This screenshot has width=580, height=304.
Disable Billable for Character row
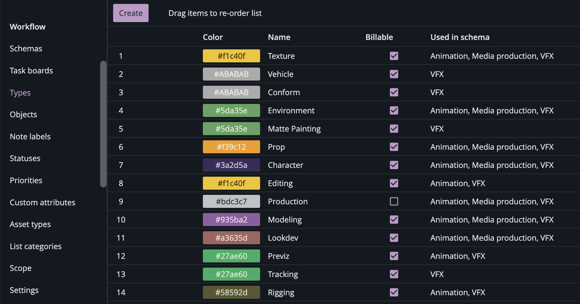point(394,165)
